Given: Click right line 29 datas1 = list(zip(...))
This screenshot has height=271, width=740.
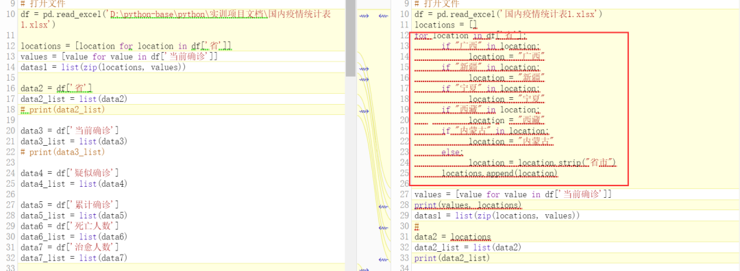Looking at the screenshot, I should pos(497,216).
